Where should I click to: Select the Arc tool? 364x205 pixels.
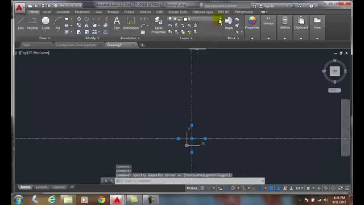(x=58, y=23)
